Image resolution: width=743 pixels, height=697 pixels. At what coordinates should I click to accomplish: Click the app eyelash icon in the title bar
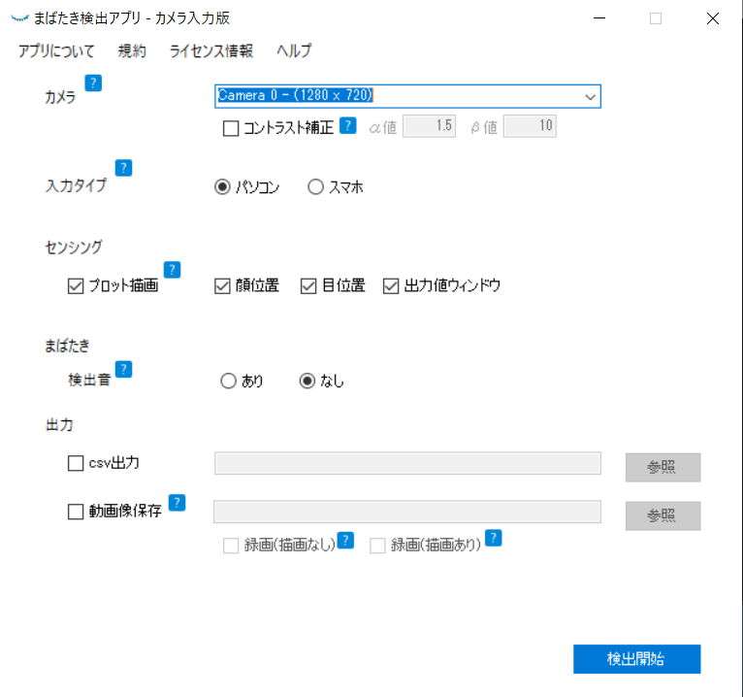[19, 18]
